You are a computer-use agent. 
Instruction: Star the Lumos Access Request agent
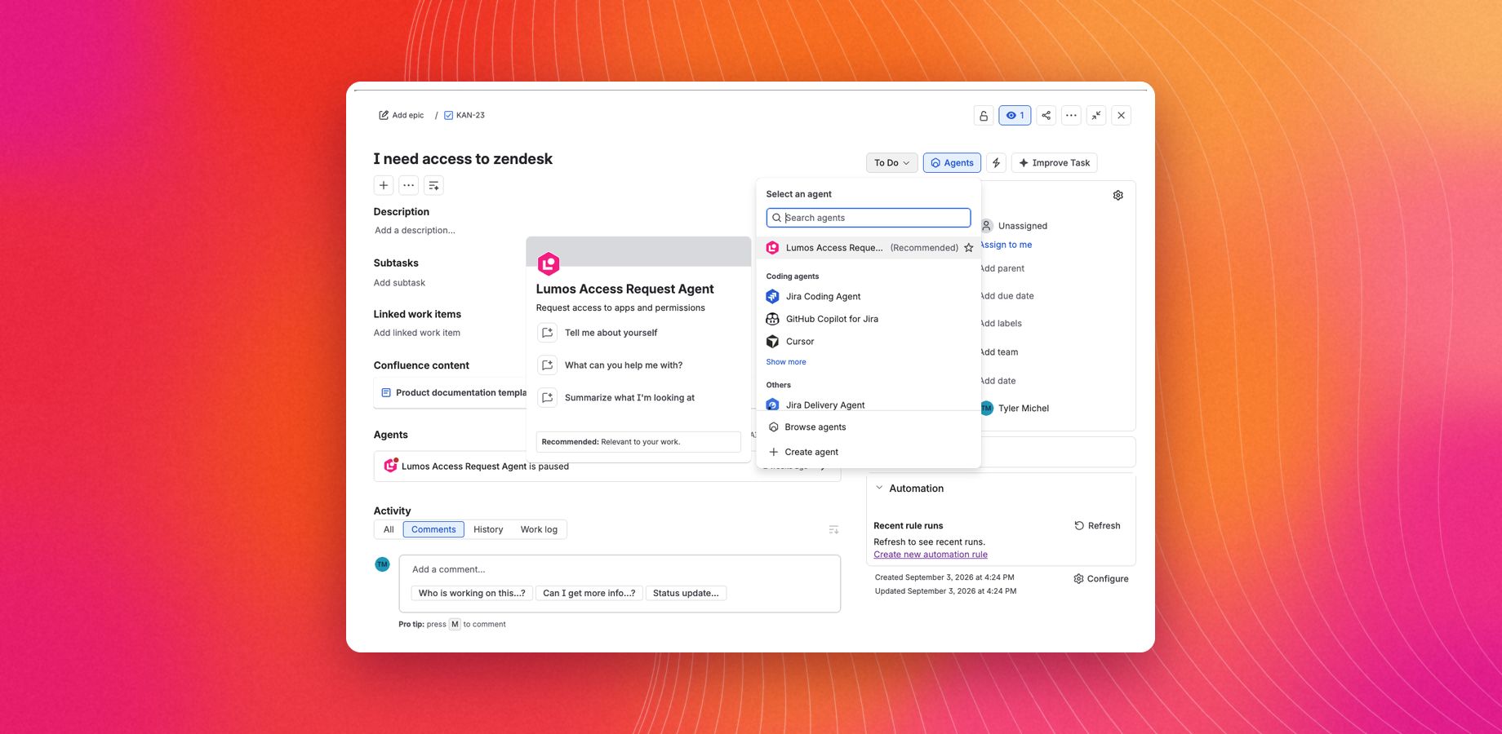click(x=969, y=248)
